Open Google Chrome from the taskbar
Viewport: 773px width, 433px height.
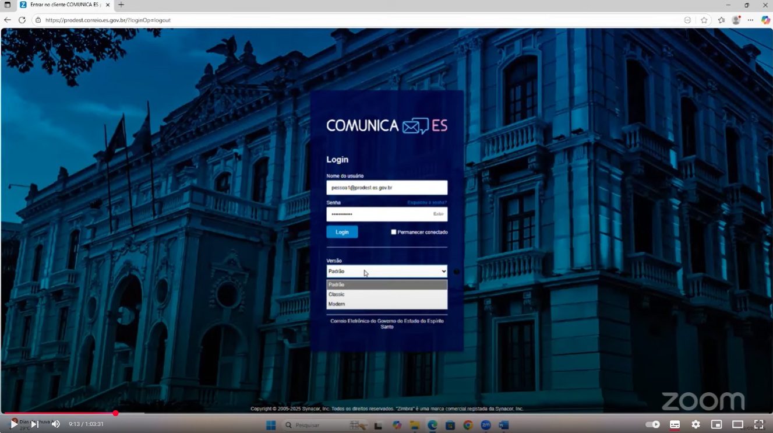(x=469, y=425)
